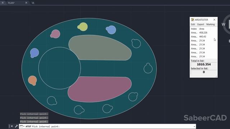
Task: Select the yellow filled keyhole shape
Action: [x=83, y=27]
